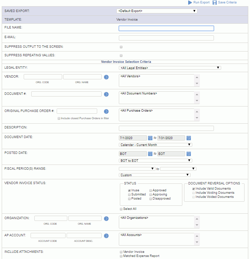Uncheck Include Valid Documents checkbox

193,189
